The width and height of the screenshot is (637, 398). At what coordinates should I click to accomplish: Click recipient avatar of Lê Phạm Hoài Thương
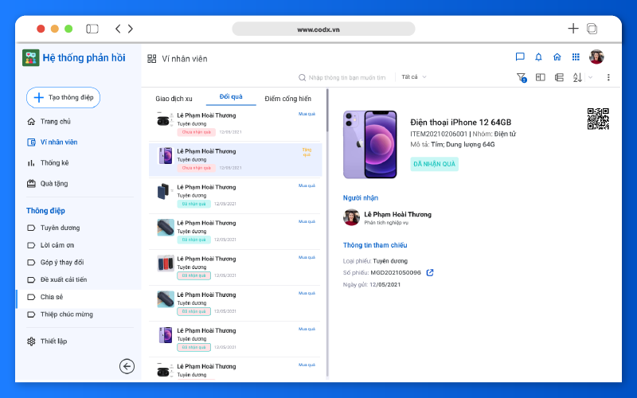pos(351,217)
